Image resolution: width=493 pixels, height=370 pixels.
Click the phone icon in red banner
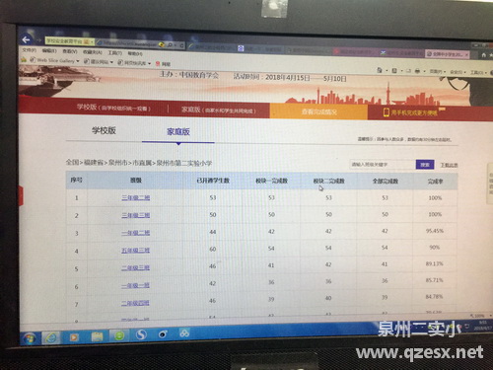[387, 112]
